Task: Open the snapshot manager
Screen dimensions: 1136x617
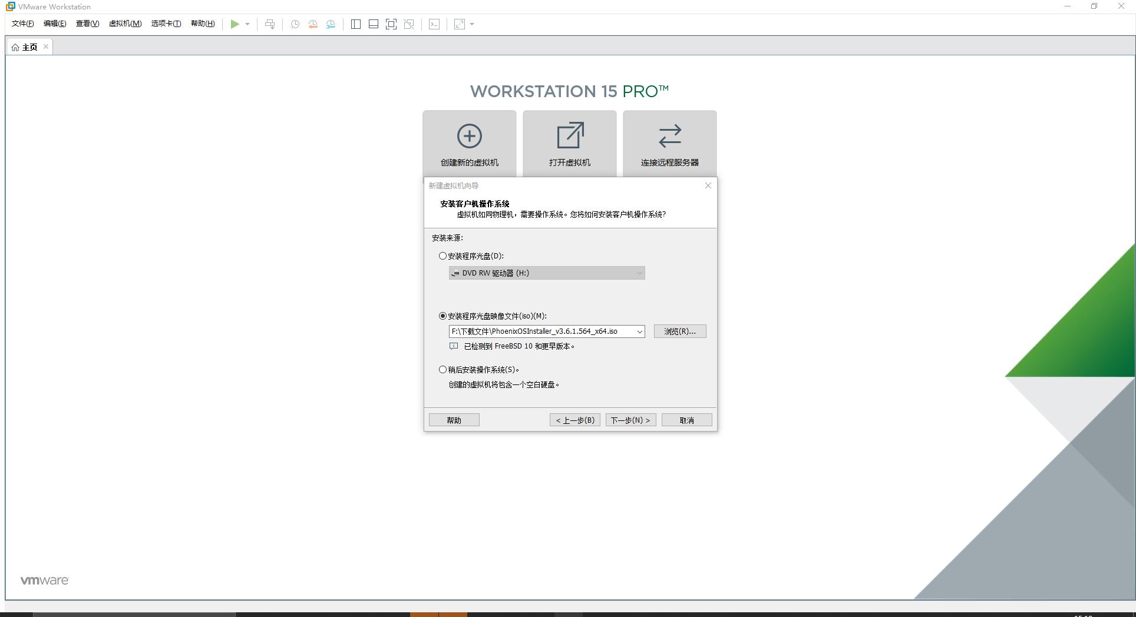Action: [x=331, y=24]
